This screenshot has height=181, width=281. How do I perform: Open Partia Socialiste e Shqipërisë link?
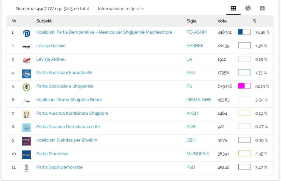pyautogui.click(x=65, y=86)
